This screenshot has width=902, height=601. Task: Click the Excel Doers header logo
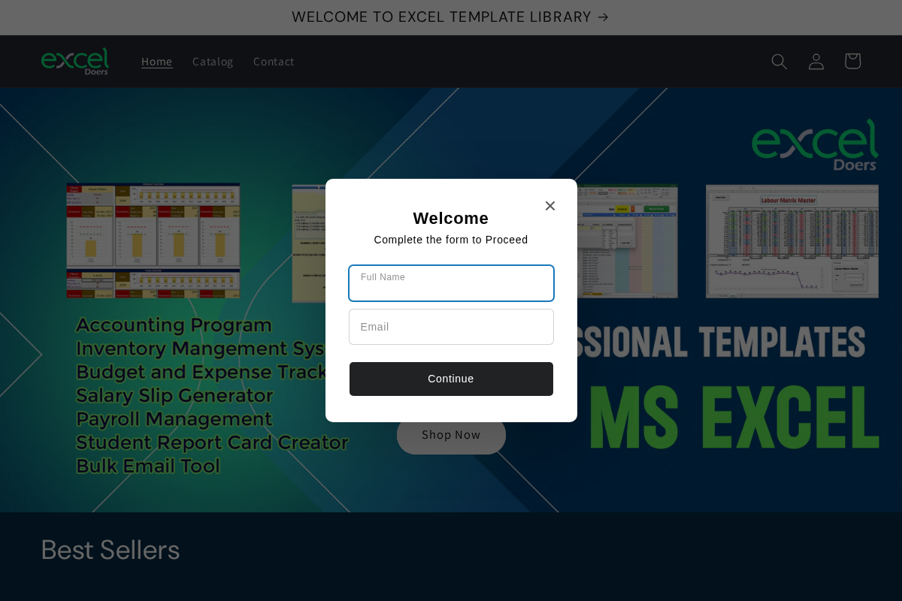click(x=74, y=61)
